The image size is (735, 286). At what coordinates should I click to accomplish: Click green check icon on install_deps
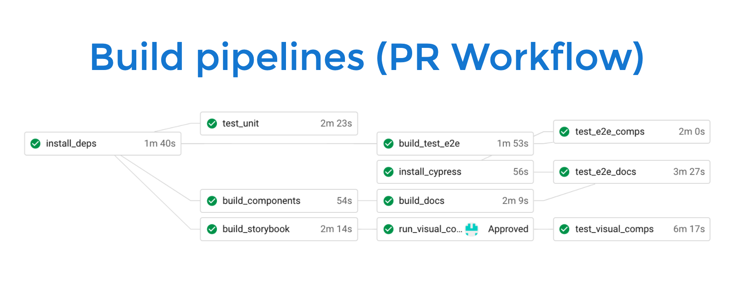(x=35, y=144)
